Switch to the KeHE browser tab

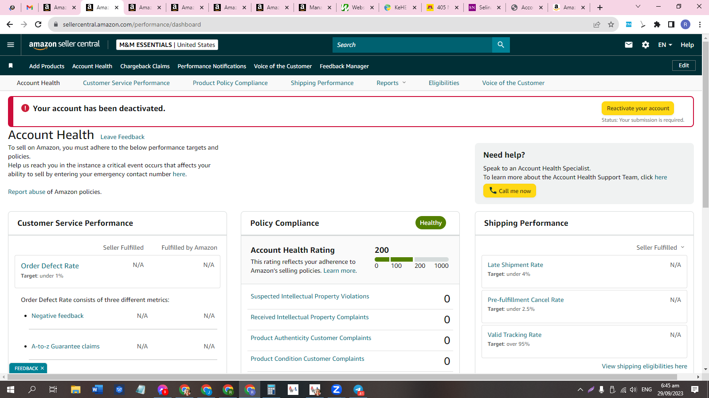click(400, 8)
